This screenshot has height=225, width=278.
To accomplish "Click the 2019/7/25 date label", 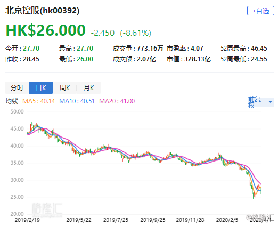I will 116,220.
